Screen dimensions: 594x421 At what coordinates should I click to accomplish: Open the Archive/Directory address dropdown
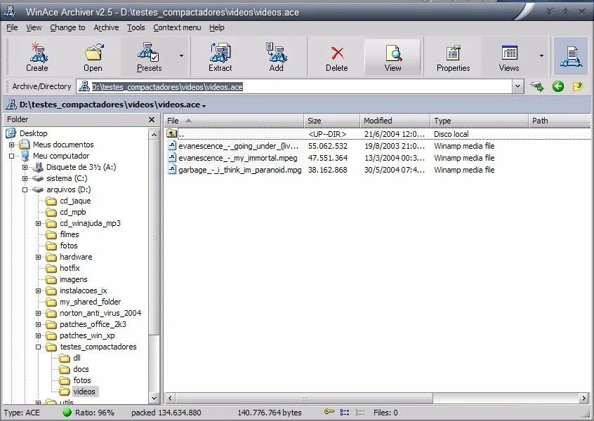pyautogui.click(x=518, y=86)
